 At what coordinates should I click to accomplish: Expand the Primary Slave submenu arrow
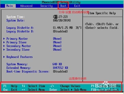[4, 42]
